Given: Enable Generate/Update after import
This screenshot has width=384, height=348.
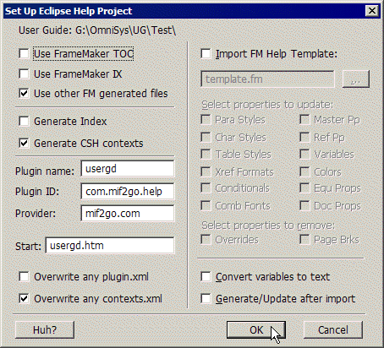Looking at the screenshot, I should tap(206, 298).
